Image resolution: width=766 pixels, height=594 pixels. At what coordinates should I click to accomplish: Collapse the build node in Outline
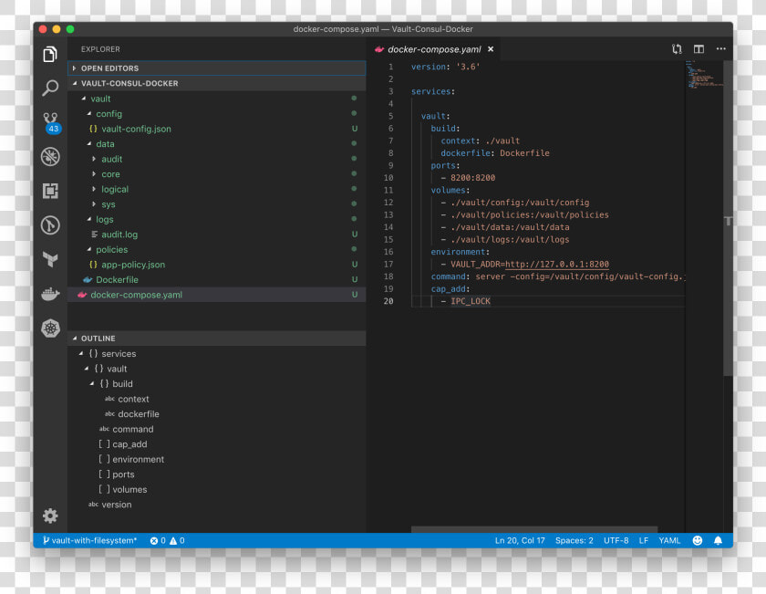pyautogui.click(x=91, y=384)
